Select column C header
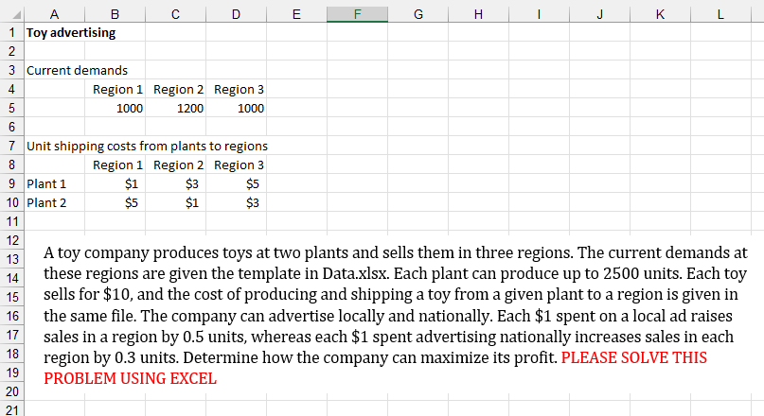 pyautogui.click(x=175, y=14)
